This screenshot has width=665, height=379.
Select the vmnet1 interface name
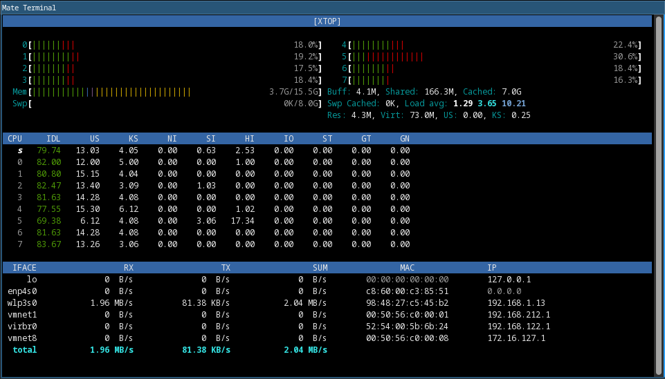coord(22,315)
